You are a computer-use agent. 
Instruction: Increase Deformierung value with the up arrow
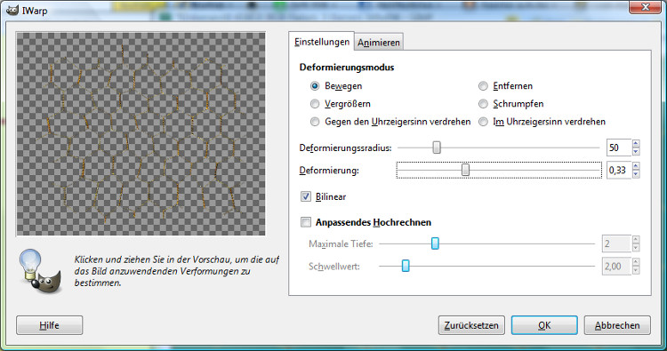coord(636,166)
